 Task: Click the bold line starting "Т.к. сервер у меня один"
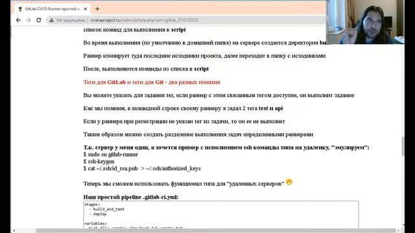[x=226, y=148]
